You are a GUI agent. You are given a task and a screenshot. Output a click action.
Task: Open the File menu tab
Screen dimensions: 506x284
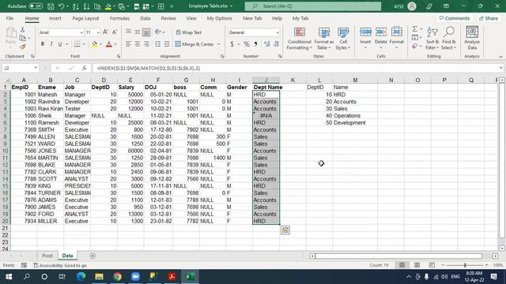(9, 18)
